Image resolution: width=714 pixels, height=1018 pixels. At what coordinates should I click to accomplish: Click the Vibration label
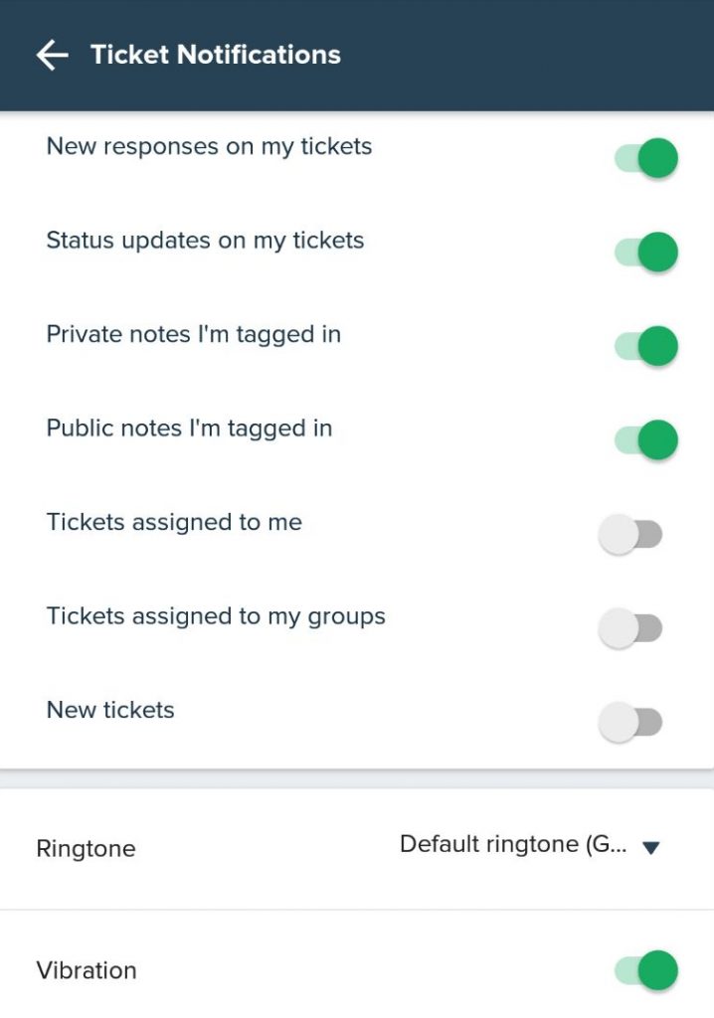(87, 970)
